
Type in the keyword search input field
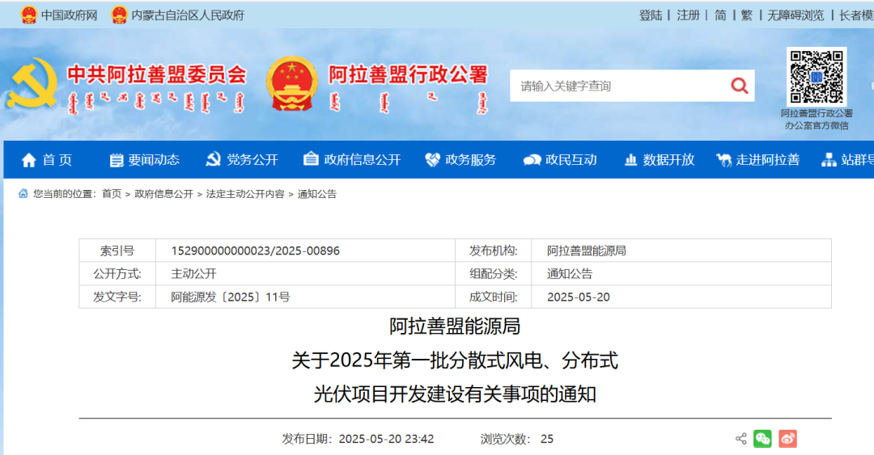point(615,86)
